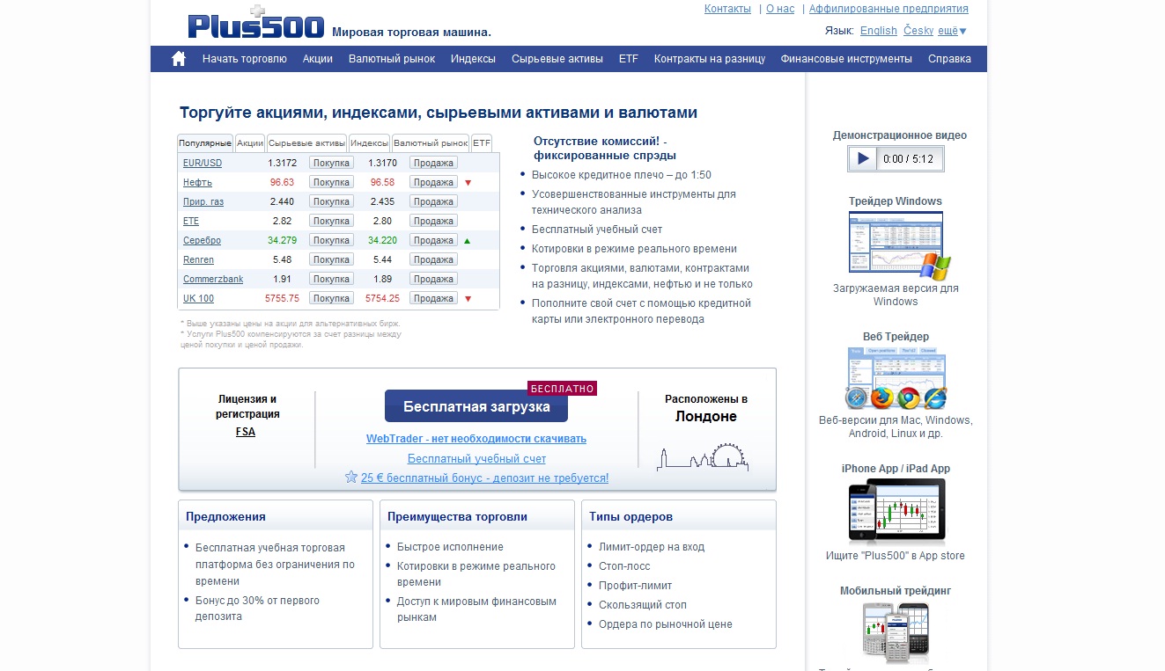
Task: Switch to 'Валютный рынок' quotes tab
Action: coord(431,143)
